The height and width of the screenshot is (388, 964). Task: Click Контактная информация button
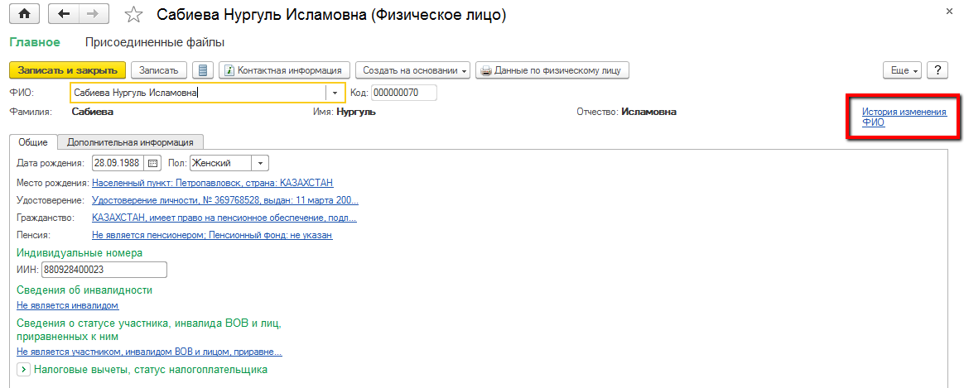tap(285, 70)
